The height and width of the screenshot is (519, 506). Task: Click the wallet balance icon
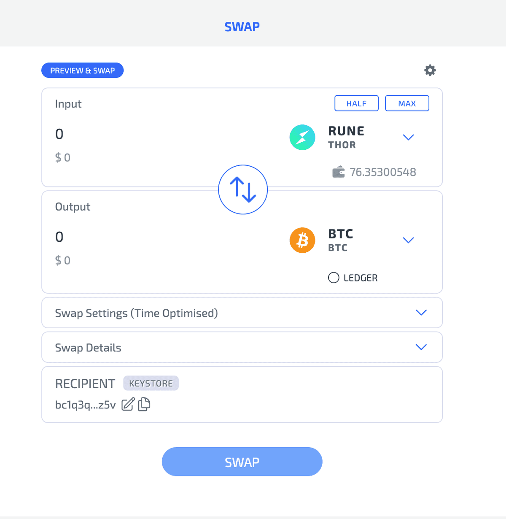coord(338,172)
